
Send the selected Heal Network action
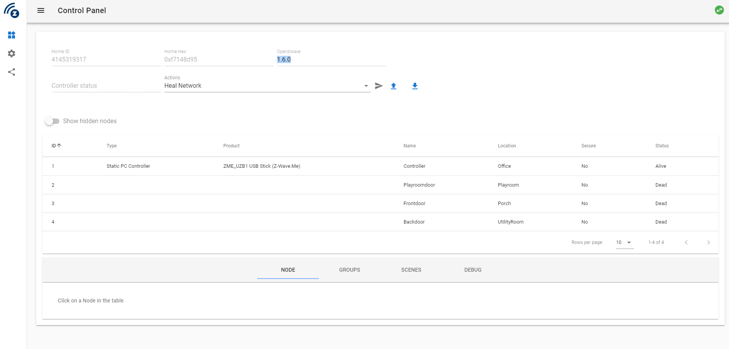(379, 86)
